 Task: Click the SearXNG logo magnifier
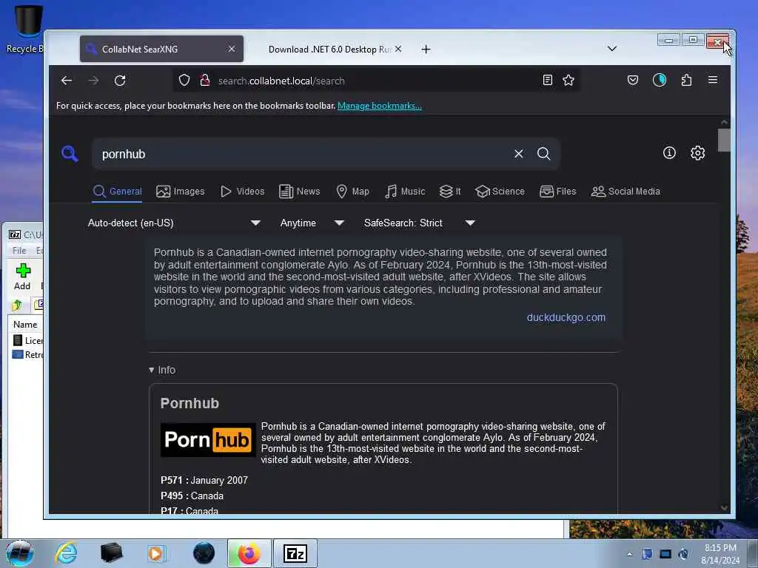point(70,154)
